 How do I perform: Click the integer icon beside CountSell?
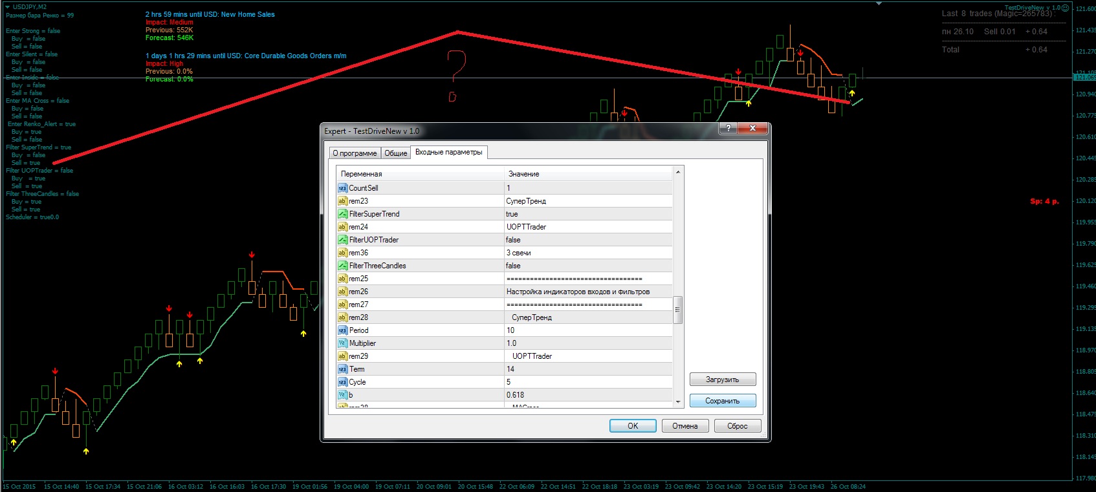pos(342,188)
